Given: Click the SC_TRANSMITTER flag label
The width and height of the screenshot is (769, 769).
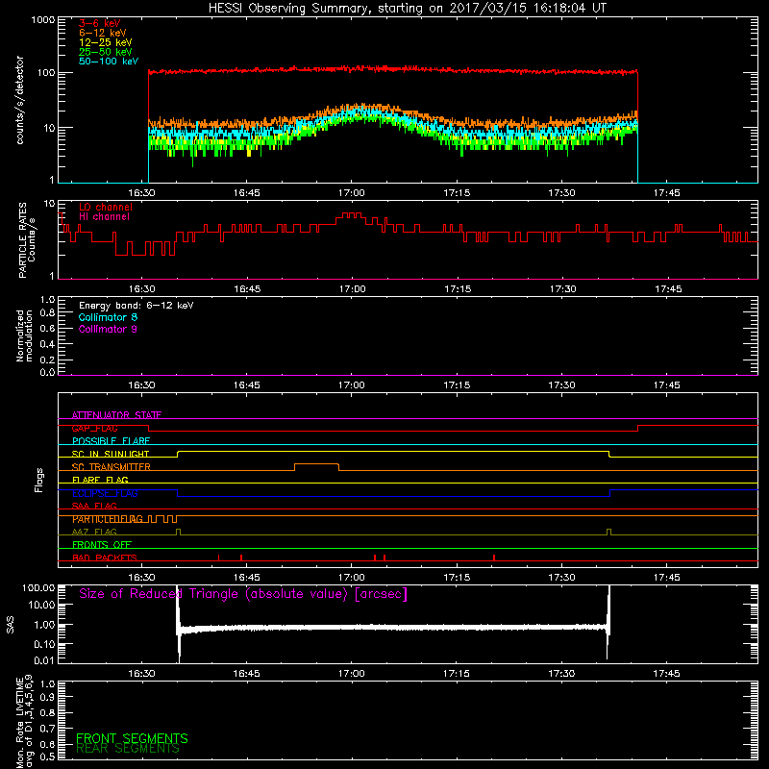Looking at the screenshot, I should [111, 467].
